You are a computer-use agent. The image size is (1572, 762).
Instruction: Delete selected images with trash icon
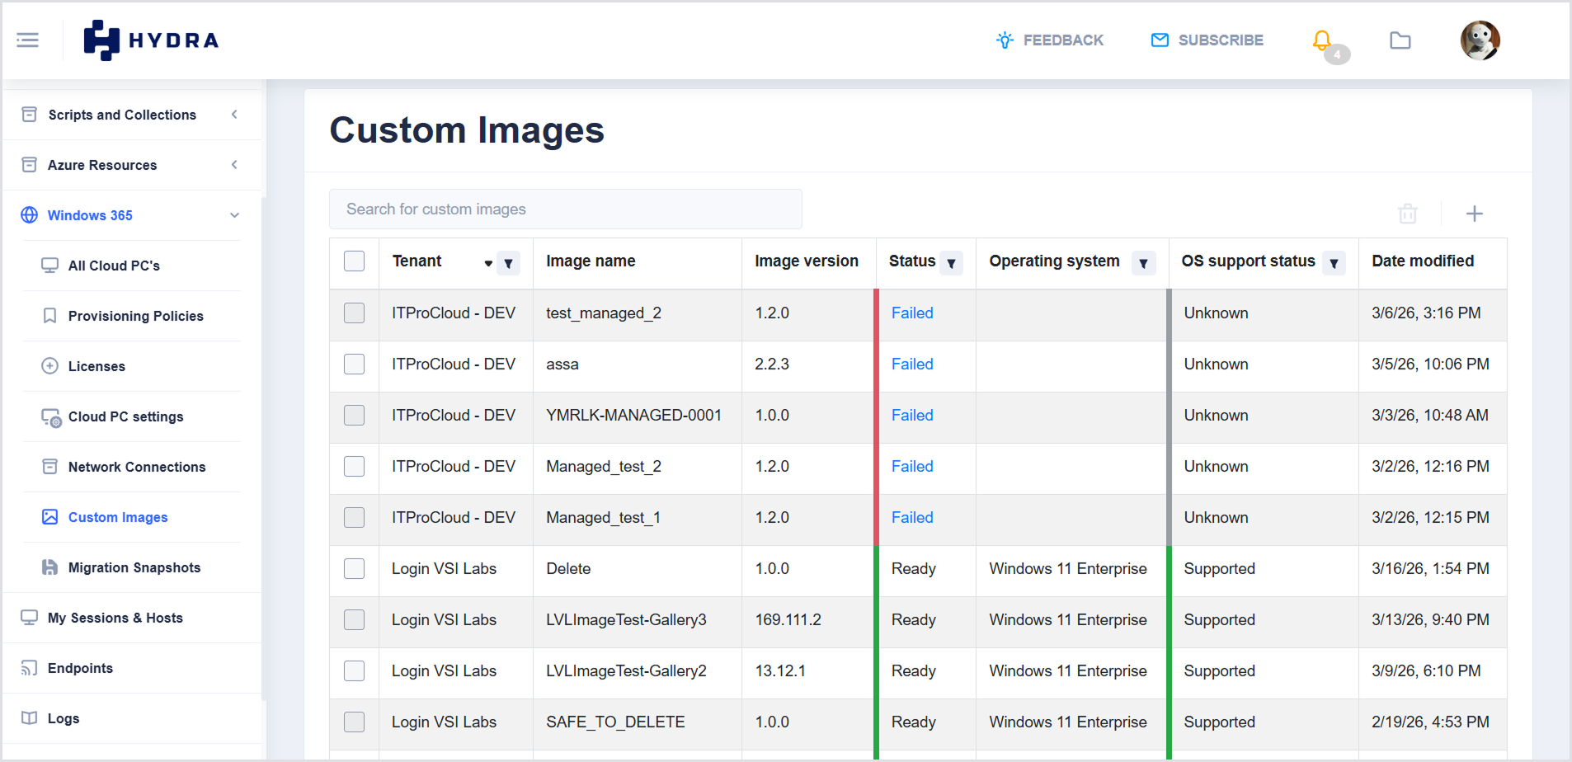1408,214
